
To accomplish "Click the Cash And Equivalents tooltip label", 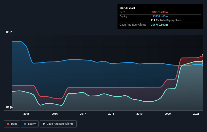I will [x=133, y=25].
